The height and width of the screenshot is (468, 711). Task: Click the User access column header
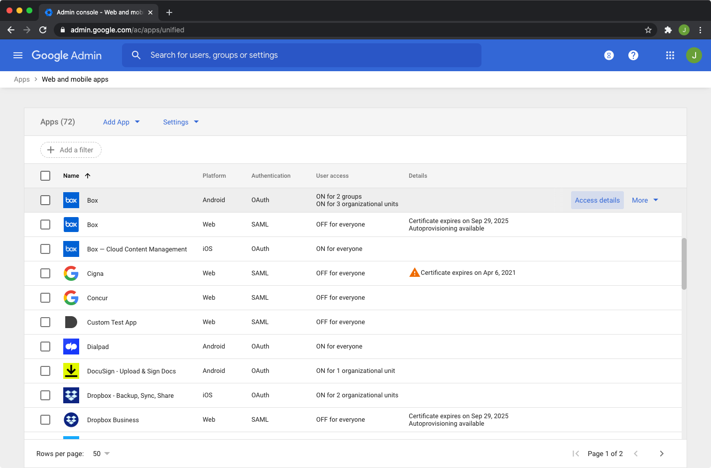(x=332, y=176)
